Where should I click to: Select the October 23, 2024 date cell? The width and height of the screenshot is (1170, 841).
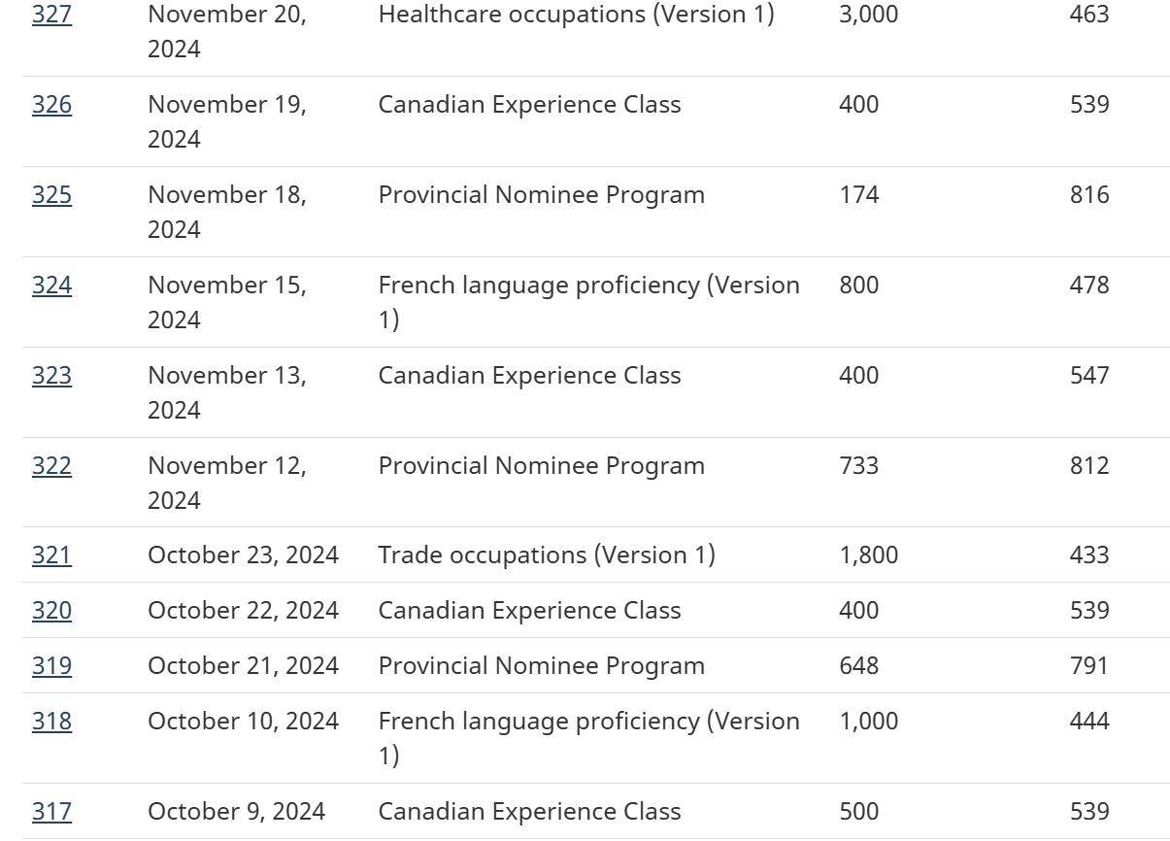tap(243, 555)
